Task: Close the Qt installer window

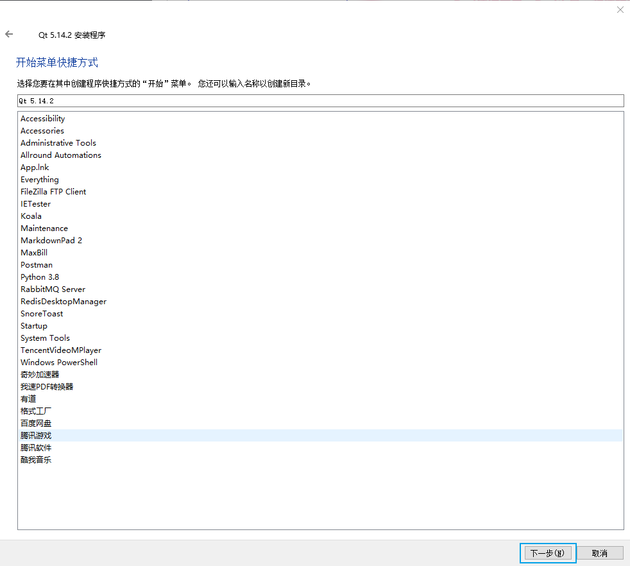Action: [620, 10]
